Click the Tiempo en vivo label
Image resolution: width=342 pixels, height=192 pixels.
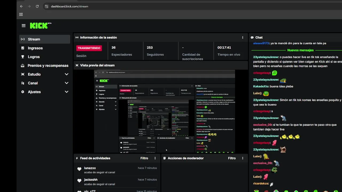coord(229,55)
